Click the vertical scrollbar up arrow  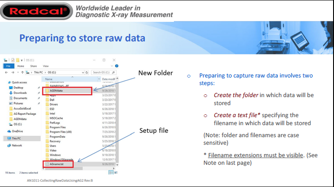(x=117, y=79)
